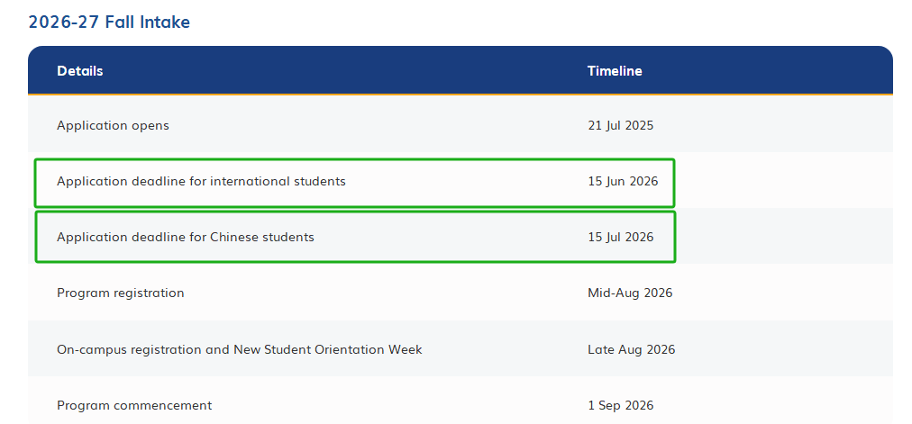Image resolution: width=912 pixels, height=424 pixels.
Task: Click the 1 Sep 2026 date
Action: [621, 405]
